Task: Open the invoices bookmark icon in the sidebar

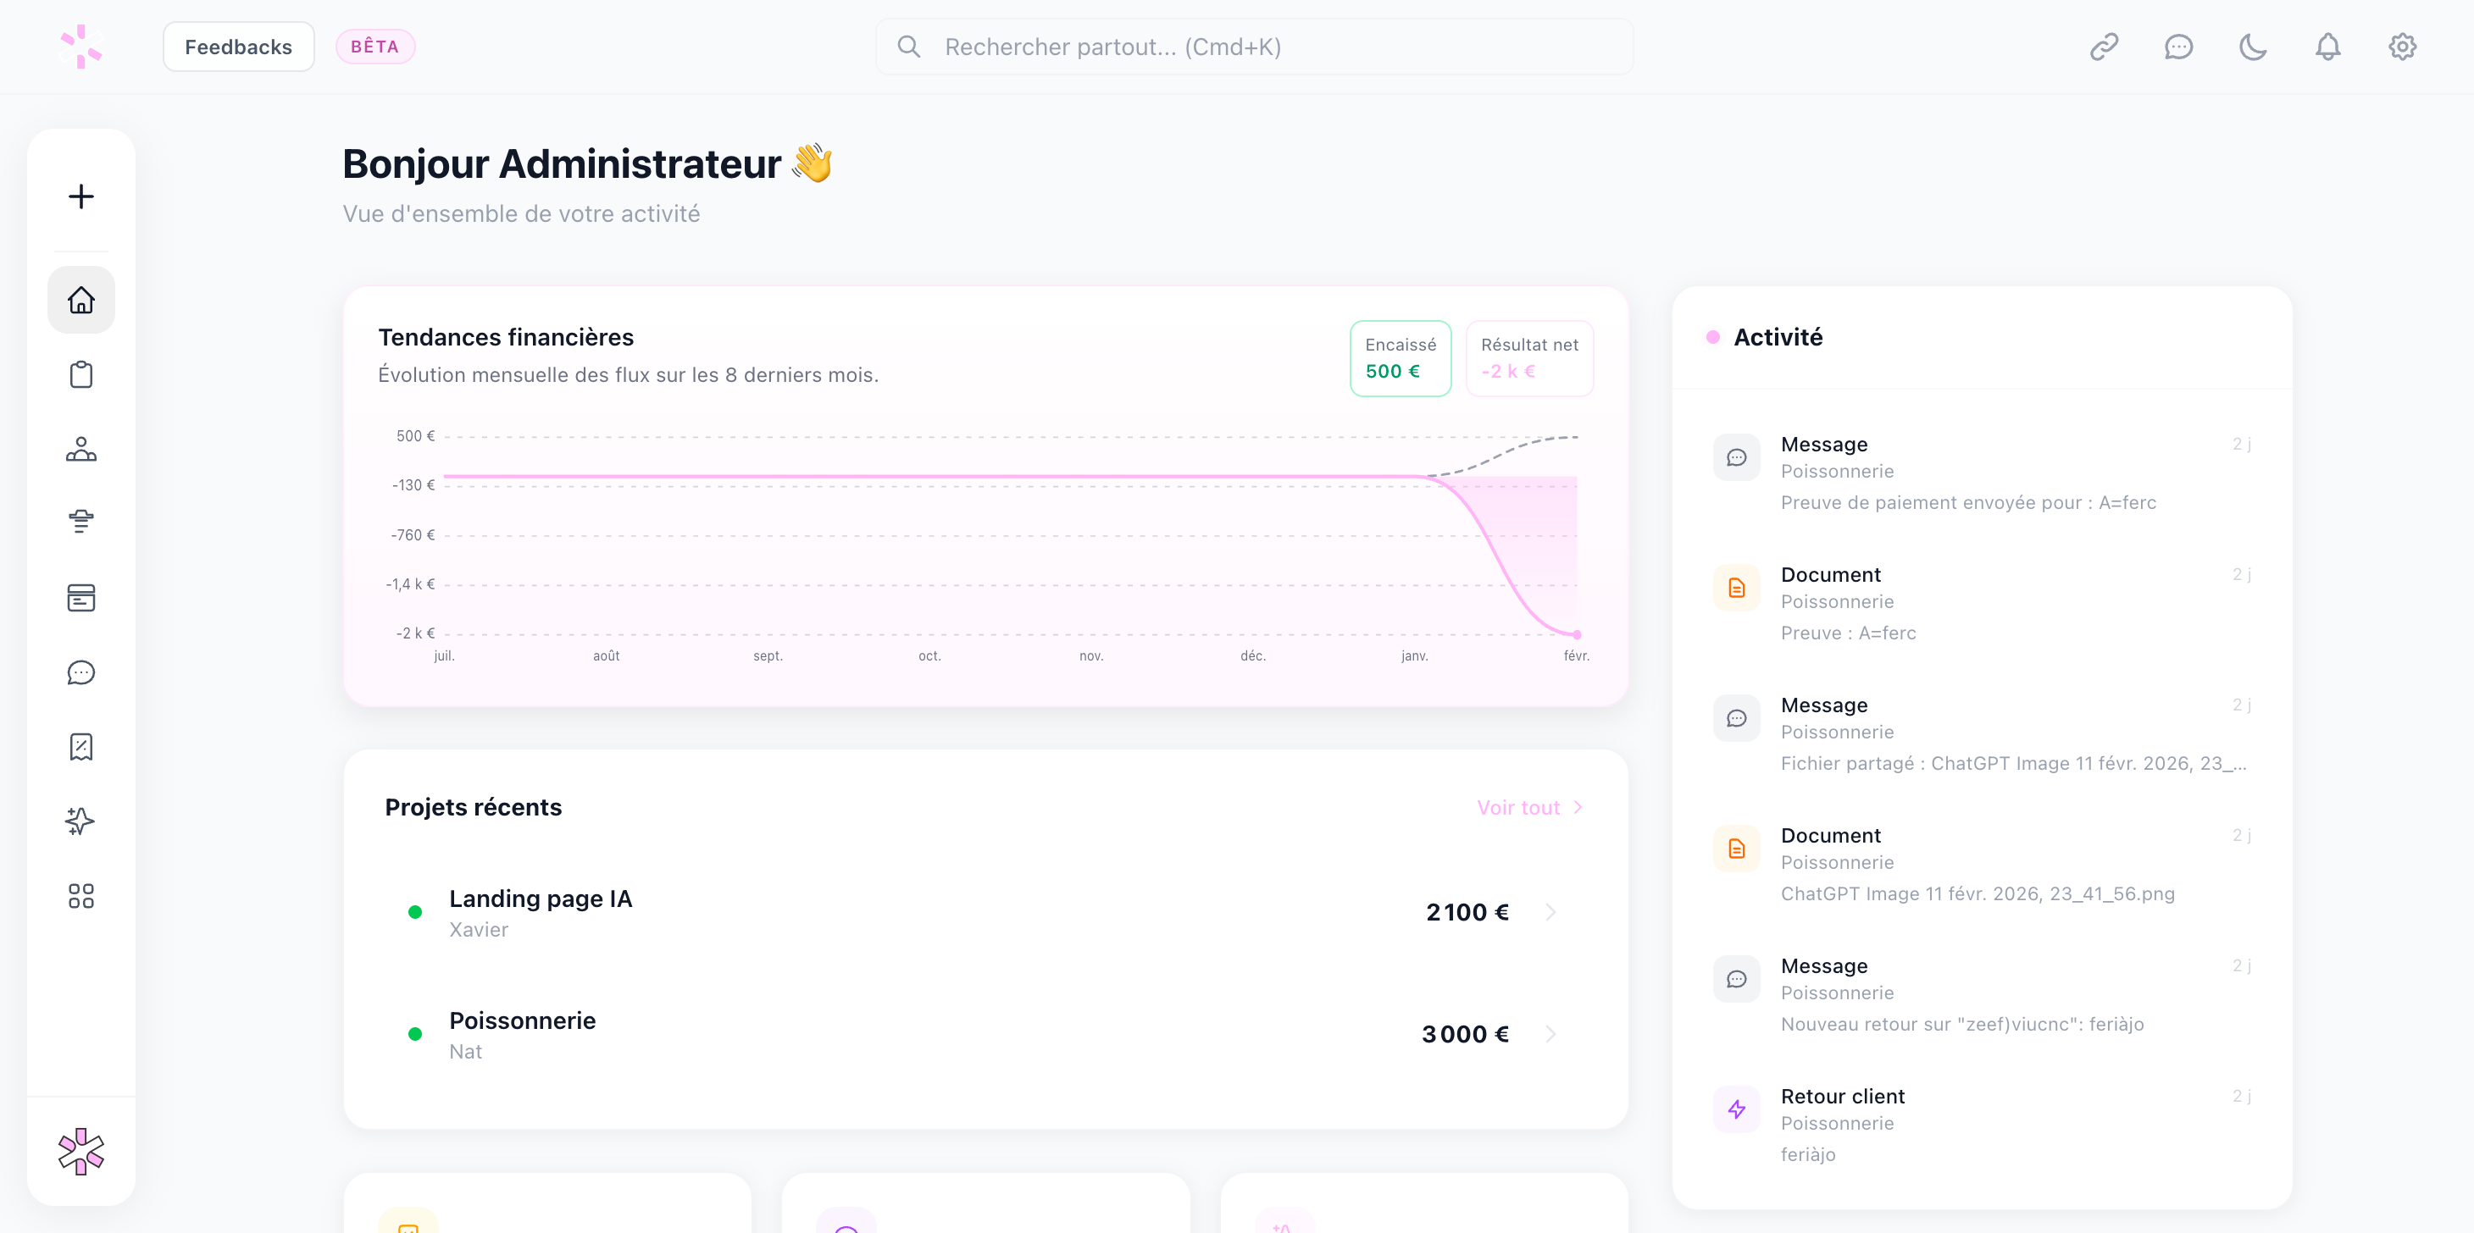Action: [x=80, y=746]
